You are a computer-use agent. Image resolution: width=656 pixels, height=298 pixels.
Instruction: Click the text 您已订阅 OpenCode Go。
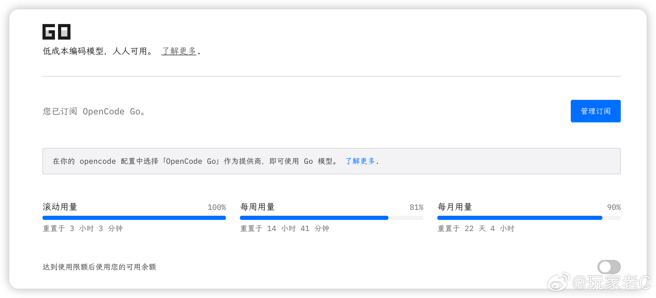point(94,111)
